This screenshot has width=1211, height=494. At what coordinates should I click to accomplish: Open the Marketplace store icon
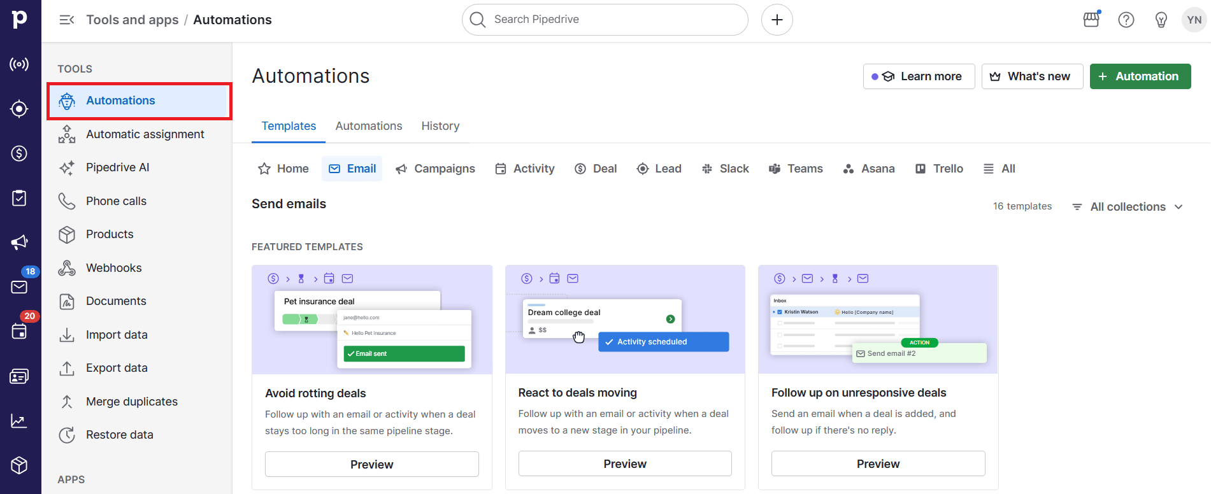(x=1092, y=20)
